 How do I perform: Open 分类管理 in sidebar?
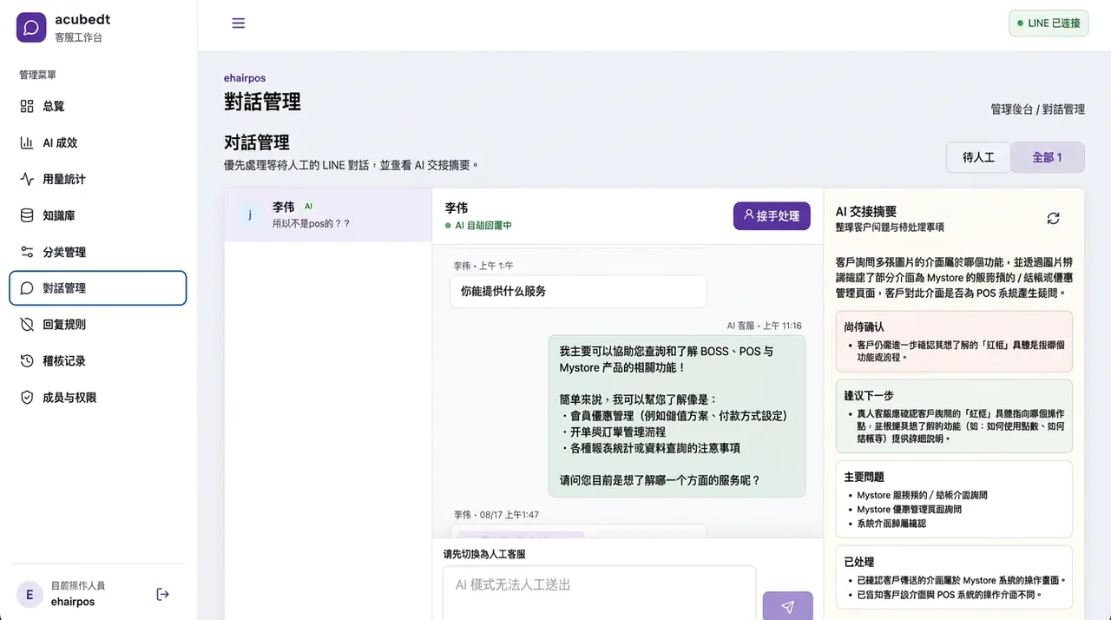(x=98, y=252)
